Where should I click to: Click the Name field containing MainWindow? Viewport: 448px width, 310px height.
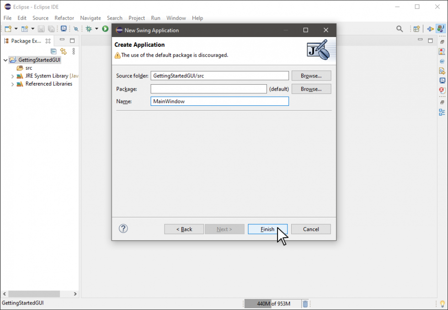[x=219, y=101]
